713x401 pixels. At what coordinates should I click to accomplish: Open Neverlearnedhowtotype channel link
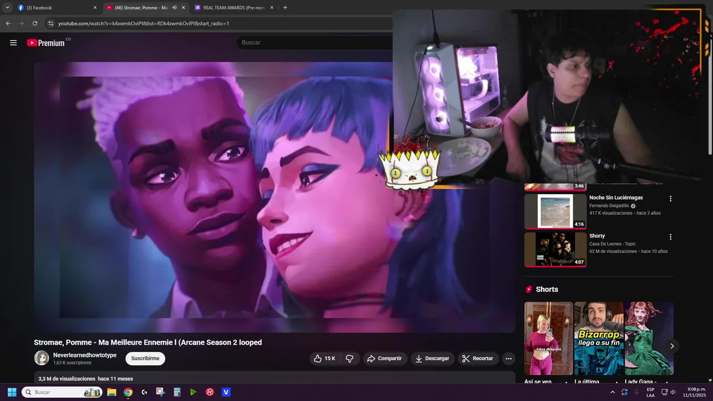85,355
